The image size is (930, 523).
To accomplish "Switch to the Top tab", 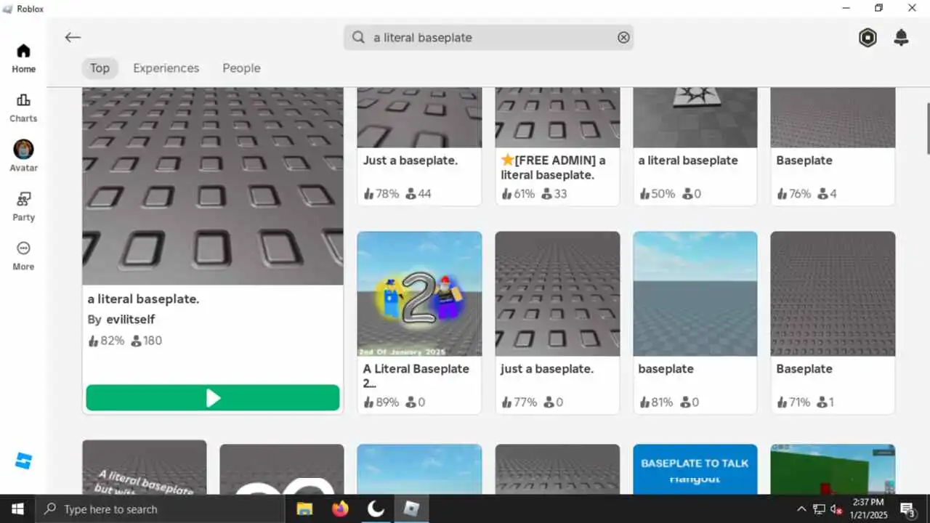I will coord(100,68).
